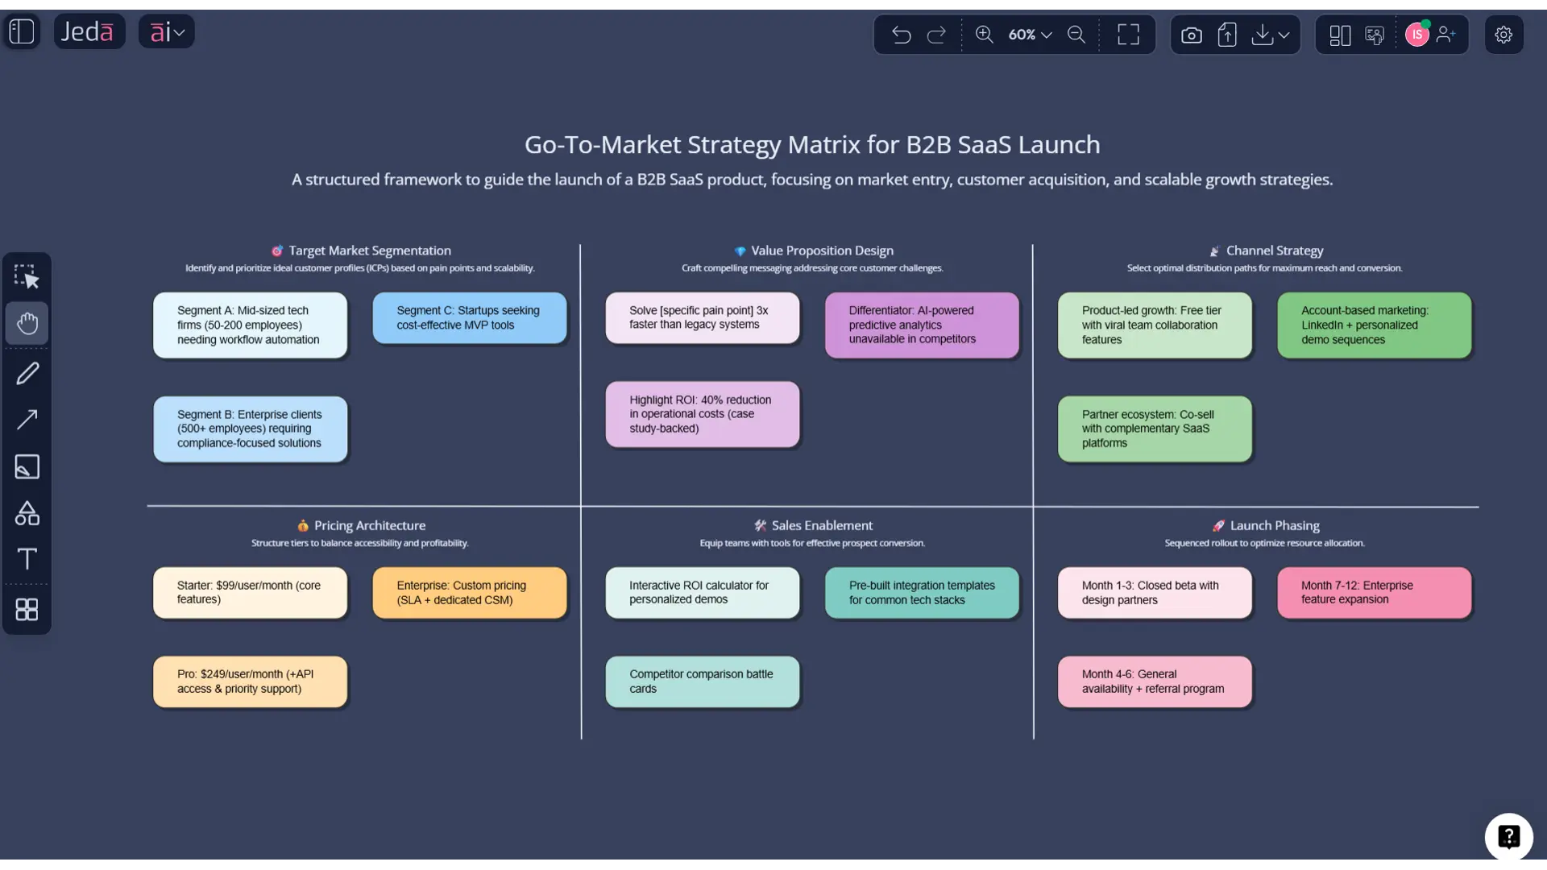
Task: Choose the Sticky note tool
Action: coord(27,466)
